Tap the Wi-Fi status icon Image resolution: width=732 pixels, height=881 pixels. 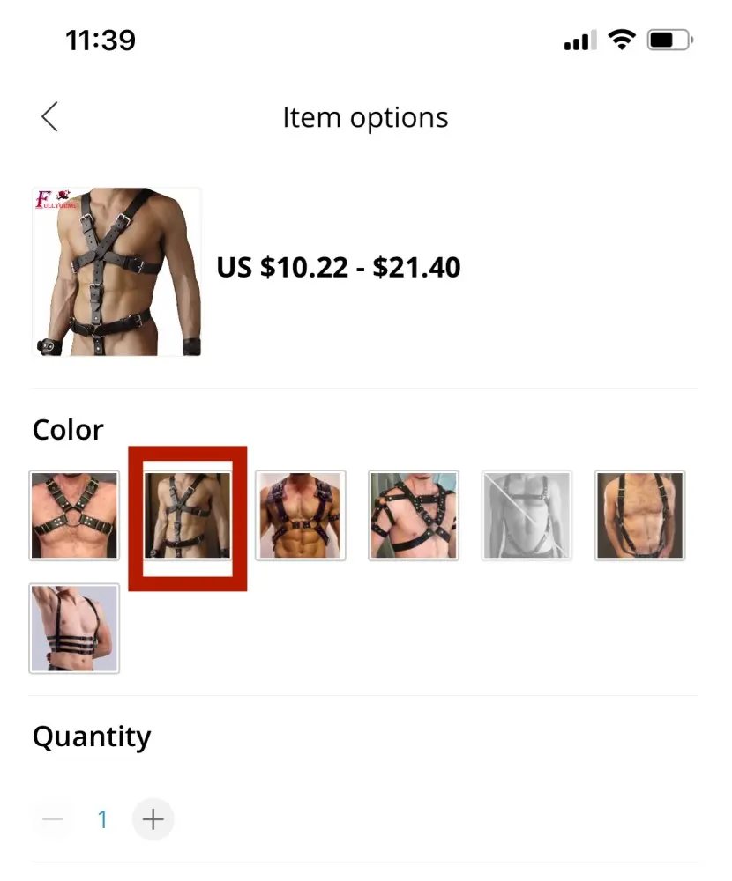pos(622,40)
